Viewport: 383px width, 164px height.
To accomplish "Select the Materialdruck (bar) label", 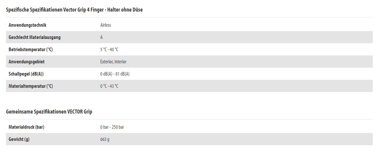I will 26,127.
